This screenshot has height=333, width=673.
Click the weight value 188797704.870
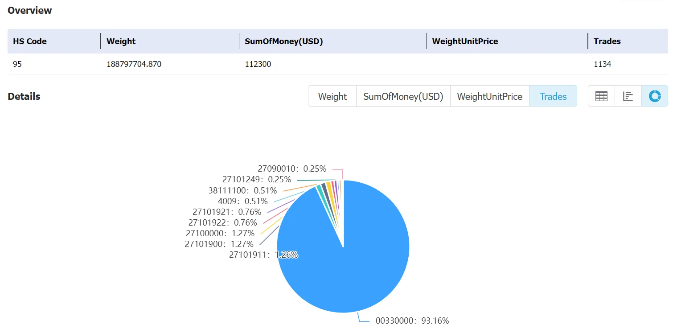point(134,64)
